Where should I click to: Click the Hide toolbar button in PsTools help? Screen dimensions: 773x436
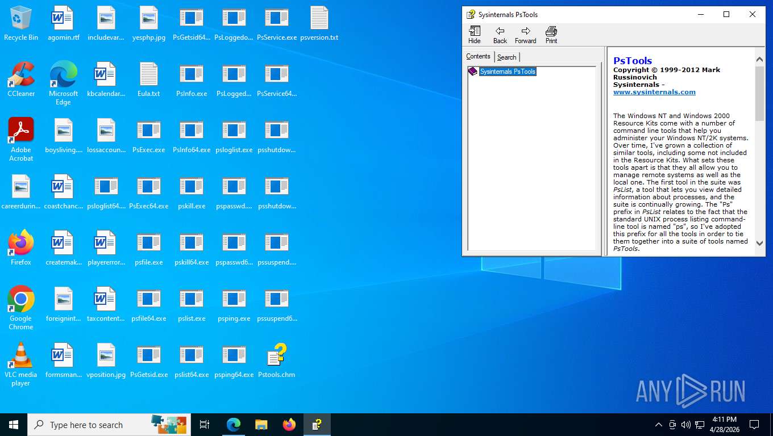(x=474, y=35)
